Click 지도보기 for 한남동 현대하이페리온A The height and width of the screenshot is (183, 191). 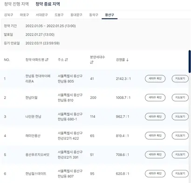pyautogui.click(x=180, y=78)
